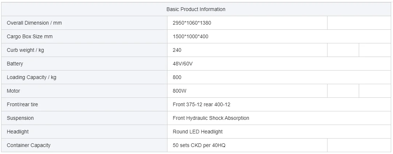
Task: Select the Battery row label
Action: tap(15, 64)
